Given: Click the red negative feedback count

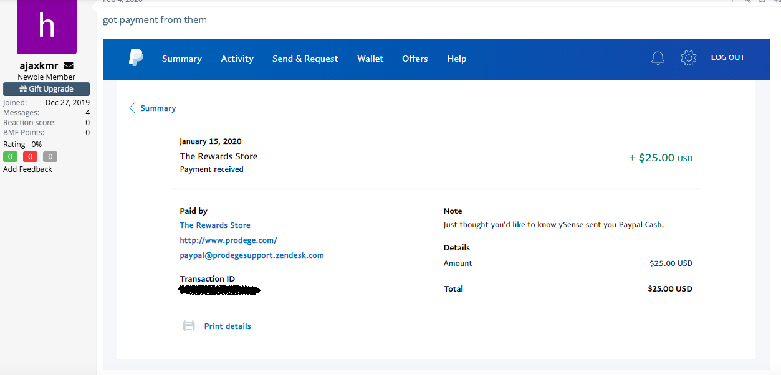Looking at the screenshot, I should 30,157.
